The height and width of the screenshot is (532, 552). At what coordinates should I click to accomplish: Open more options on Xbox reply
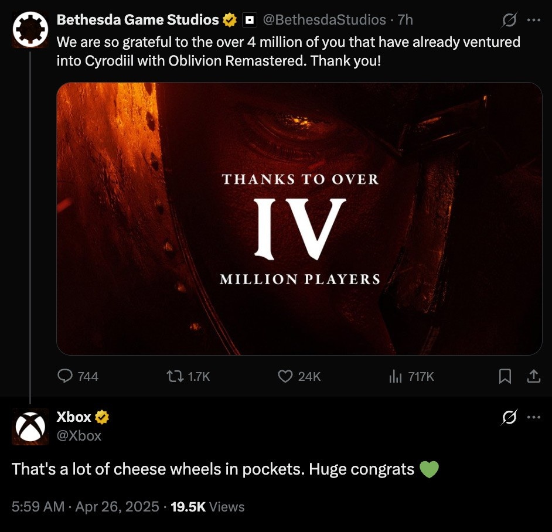point(534,417)
